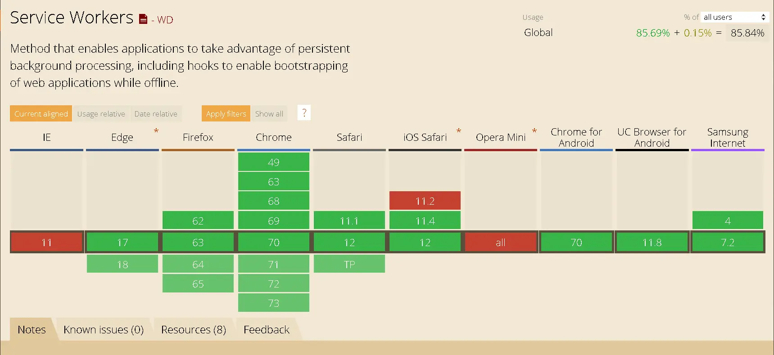
Task: Switch to the Known issues (0) tab
Action: [104, 330]
